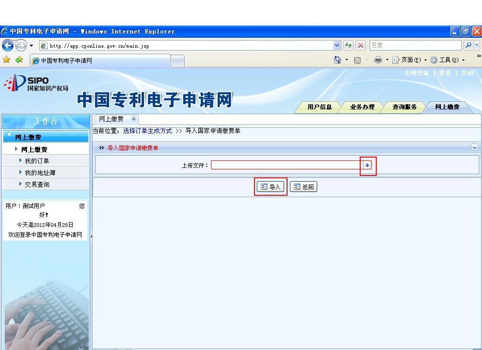The width and height of the screenshot is (482, 350).
Task: Click the 上传文件 input field
Action: 287,165
